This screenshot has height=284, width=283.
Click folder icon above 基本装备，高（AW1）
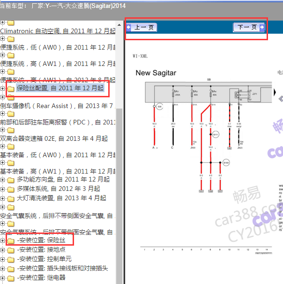coord(11,163)
